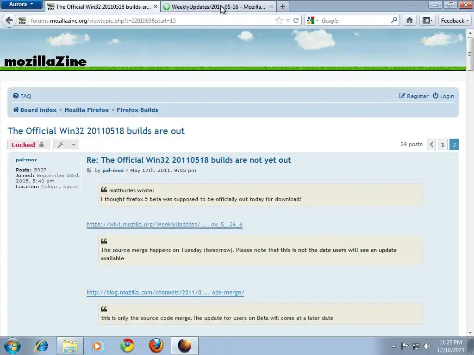The width and height of the screenshot is (474, 355).
Task: Open the post title Re: builds are not yet out
Action: click(x=189, y=160)
